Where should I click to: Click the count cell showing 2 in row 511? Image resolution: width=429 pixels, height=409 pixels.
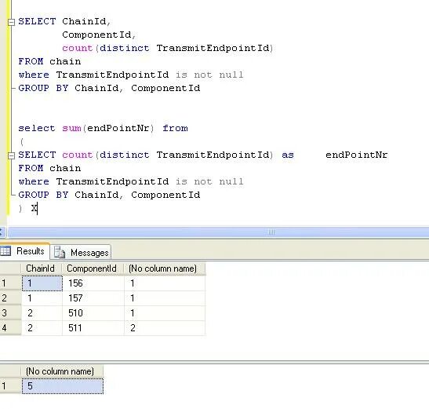pyautogui.click(x=165, y=328)
